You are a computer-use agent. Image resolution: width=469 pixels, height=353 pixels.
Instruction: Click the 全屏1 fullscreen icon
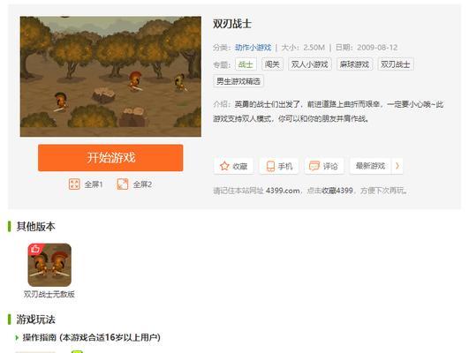click(x=74, y=184)
